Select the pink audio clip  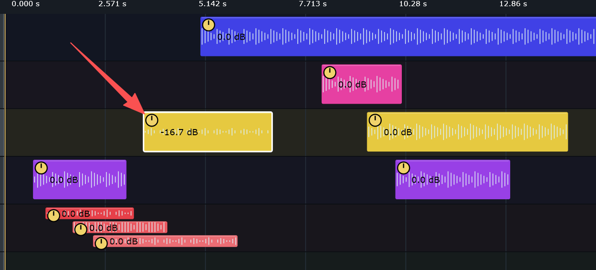click(362, 84)
